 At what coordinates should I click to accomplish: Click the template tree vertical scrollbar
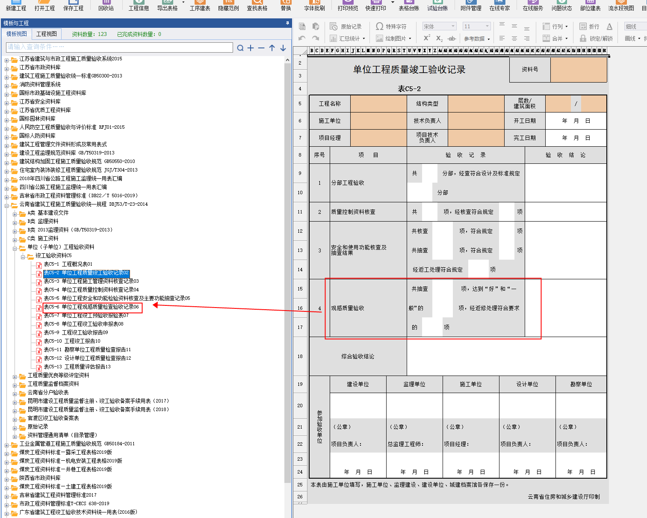(288, 274)
